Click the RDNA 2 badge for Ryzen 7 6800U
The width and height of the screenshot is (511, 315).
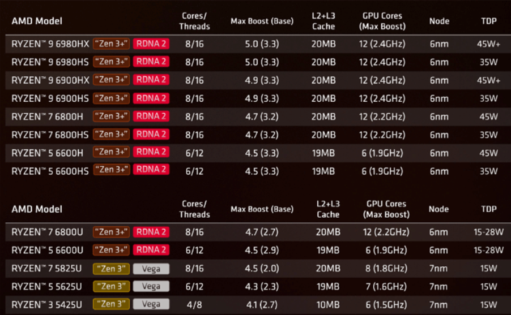coord(151,232)
